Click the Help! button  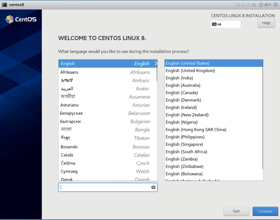tap(266, 23)
